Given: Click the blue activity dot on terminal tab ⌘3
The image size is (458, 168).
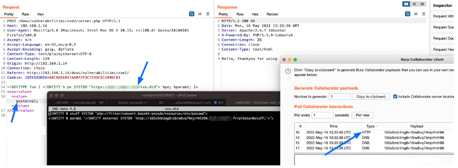Looking at the screenshot, I should 216,103.
